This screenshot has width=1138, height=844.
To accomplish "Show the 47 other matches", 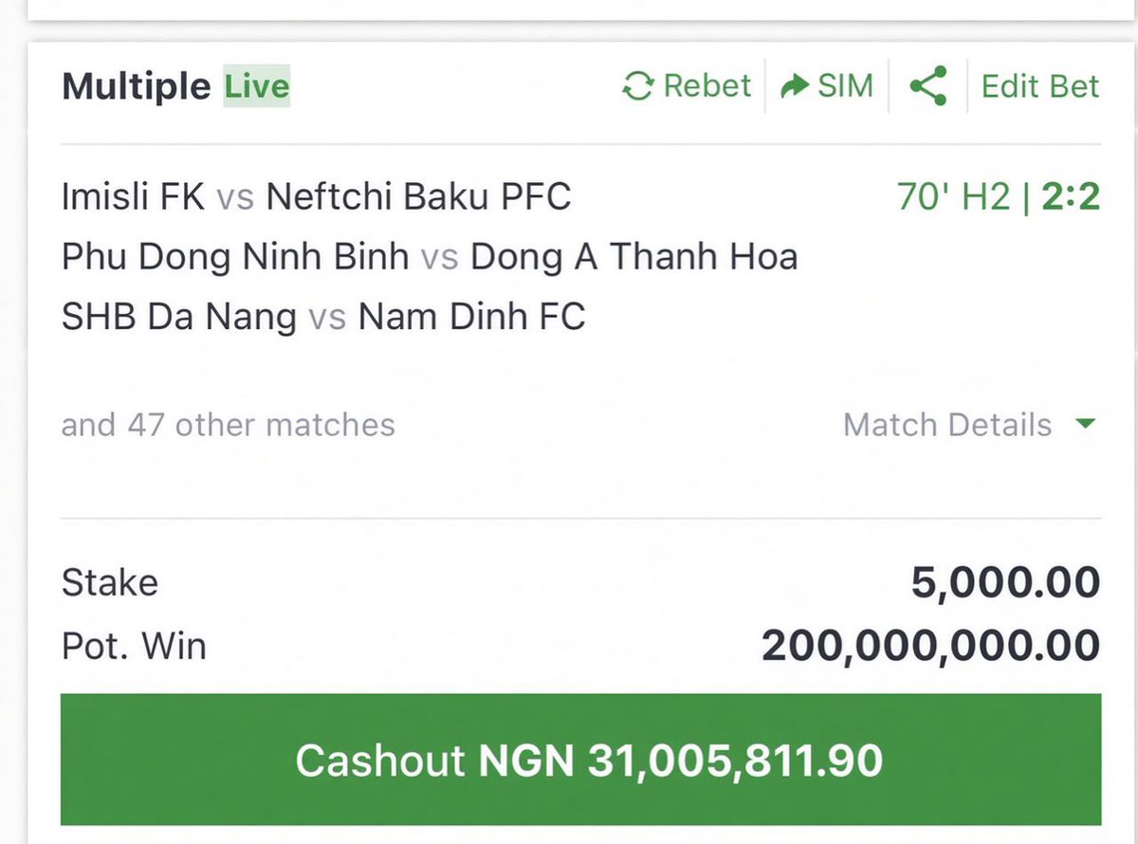I will 229,425.
